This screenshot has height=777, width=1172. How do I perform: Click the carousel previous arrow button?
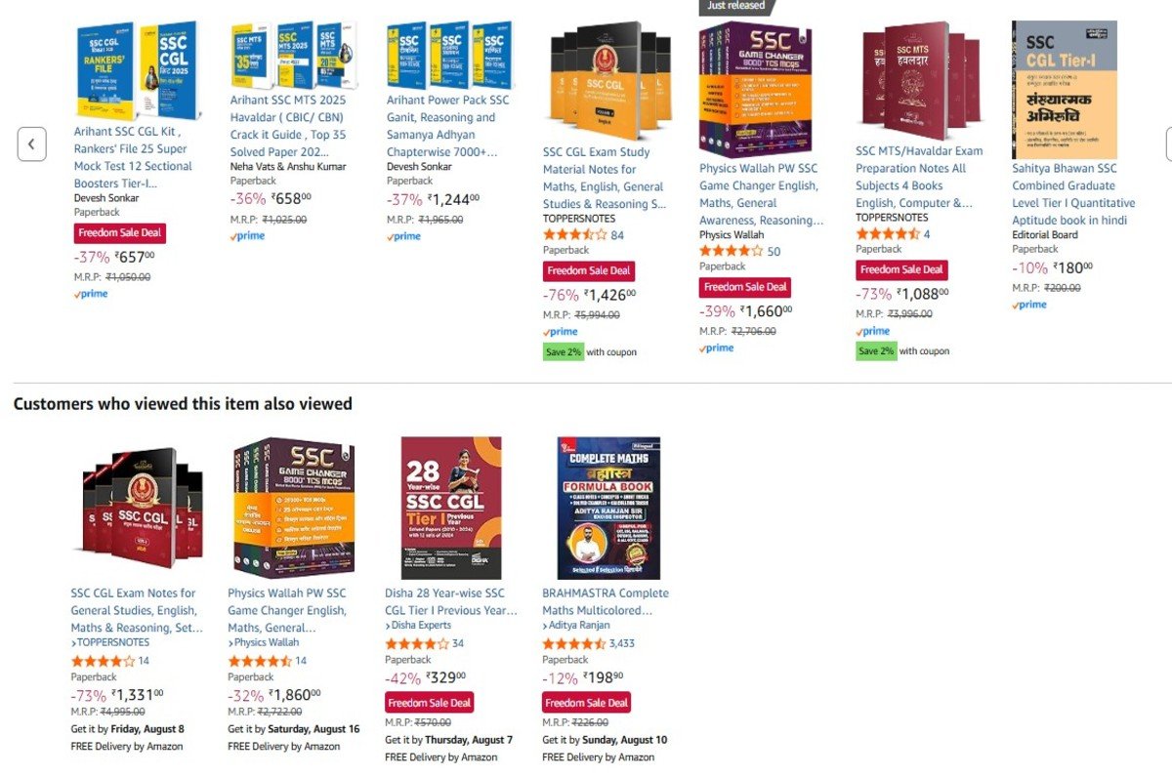[31, 144]
